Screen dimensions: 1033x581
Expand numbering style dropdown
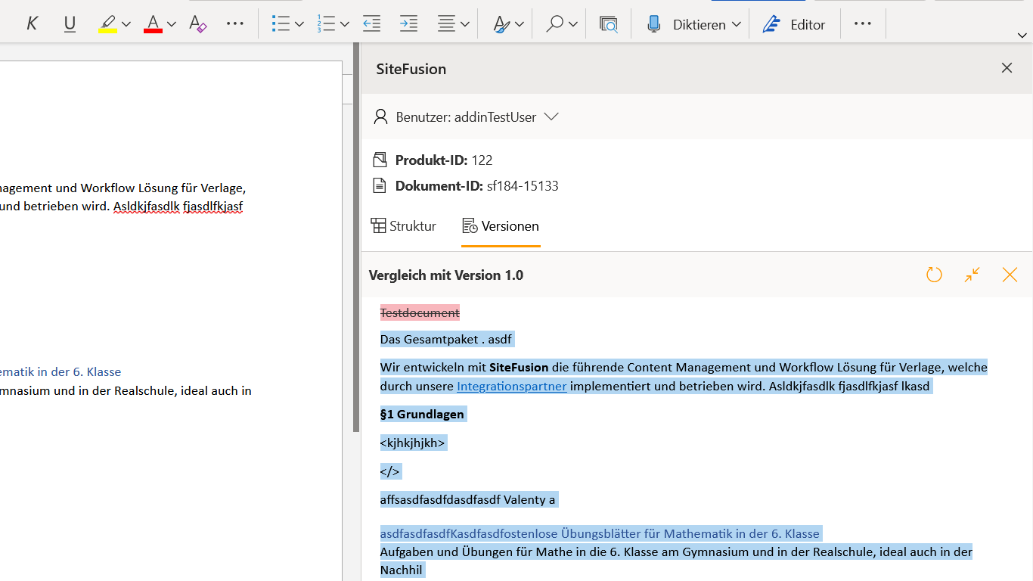[x=345, y=24]
